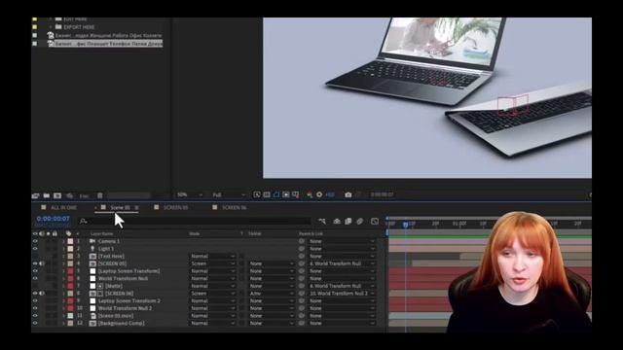
Task: Open the graph editor in timeline
Action: [x=375, y=222]
